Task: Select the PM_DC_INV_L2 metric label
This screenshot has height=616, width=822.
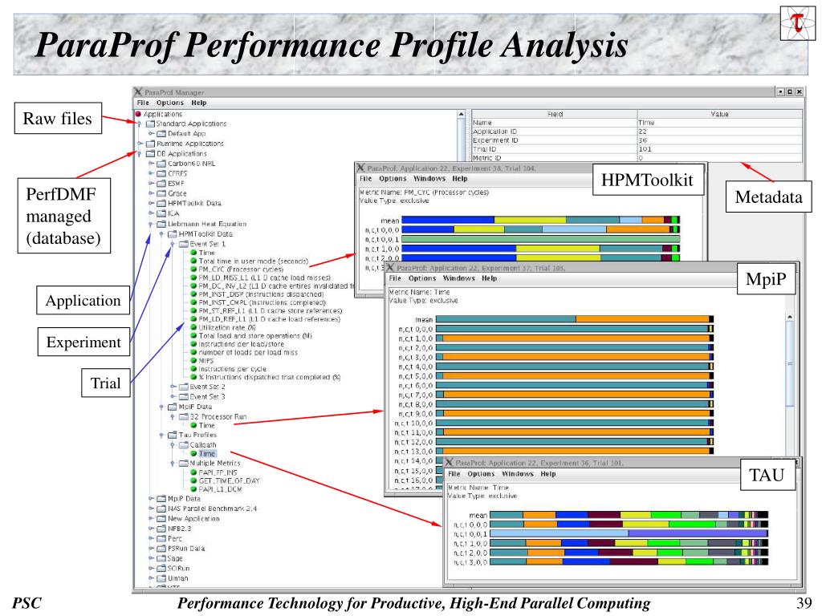Action: click(x=277, y=286)
